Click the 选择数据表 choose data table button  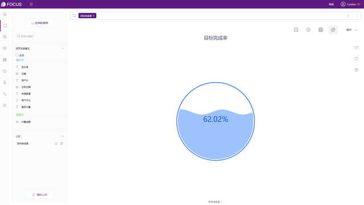coord(40,23)
